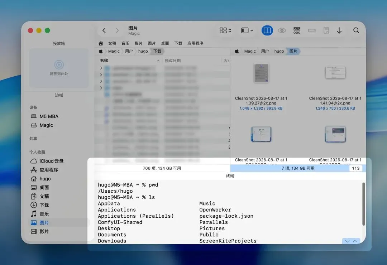Expand the first folder disclosure arrow
This screenshot has height=265, width=387.
(x=101, y=68)
